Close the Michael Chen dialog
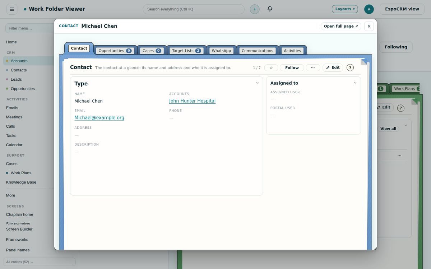 tap(369, 26)
